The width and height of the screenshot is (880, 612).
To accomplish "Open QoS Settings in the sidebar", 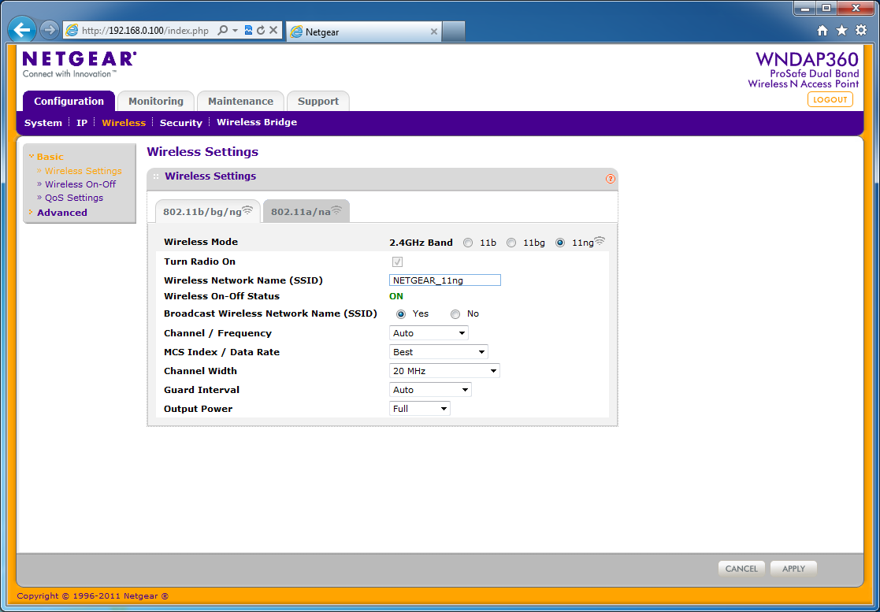I will 74,198.
